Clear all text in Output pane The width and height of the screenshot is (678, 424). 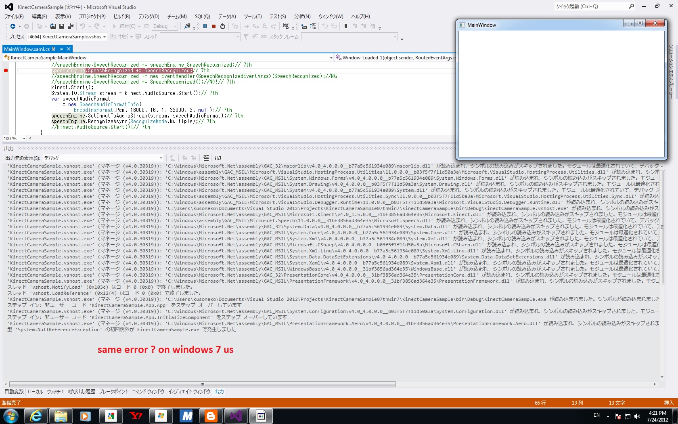tap(206, 158)
